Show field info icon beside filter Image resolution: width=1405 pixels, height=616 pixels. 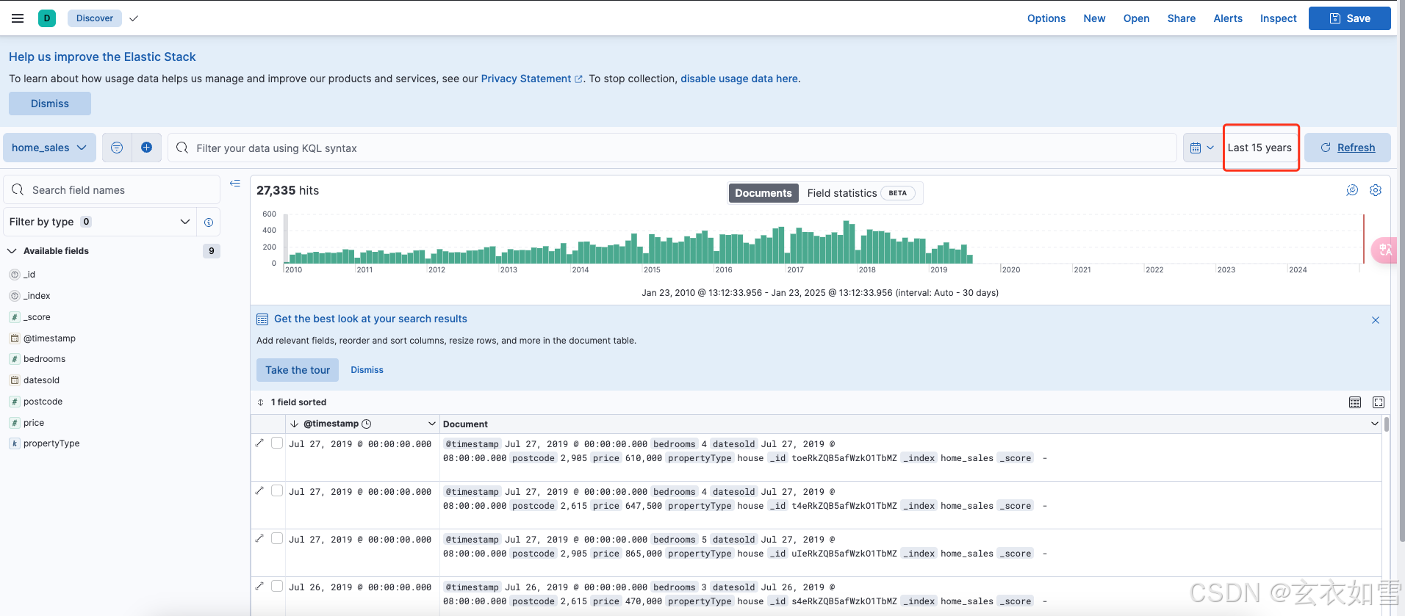[x=209, y=222]
